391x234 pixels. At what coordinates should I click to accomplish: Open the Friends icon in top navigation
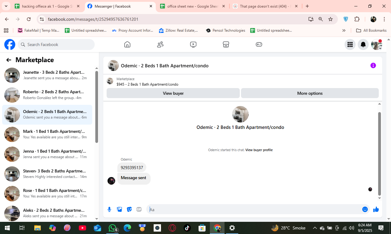(160, 44)
